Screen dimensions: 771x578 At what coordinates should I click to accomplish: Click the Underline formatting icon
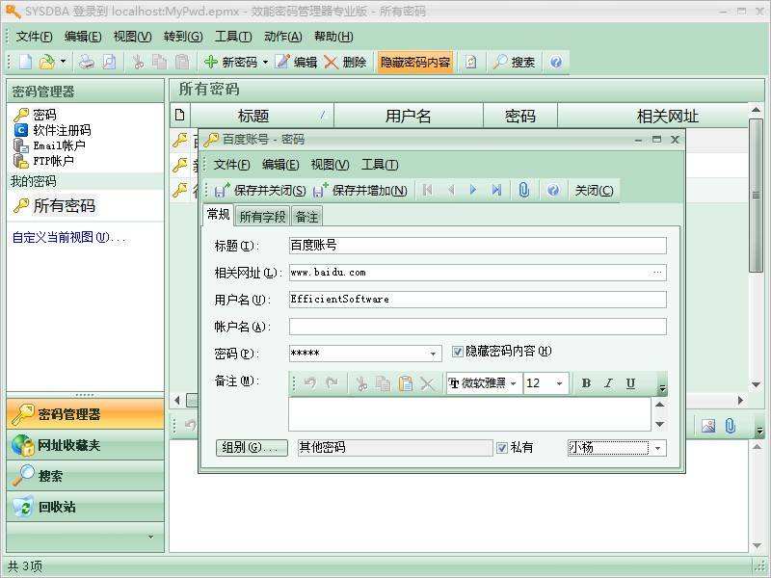(630, 383)
